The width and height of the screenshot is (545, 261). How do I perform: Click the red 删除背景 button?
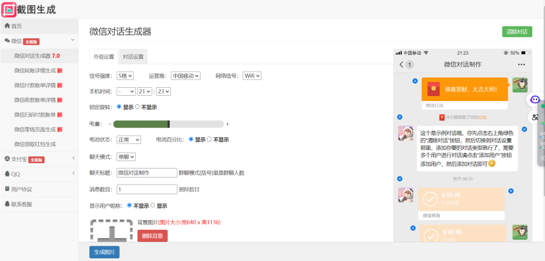152,236
